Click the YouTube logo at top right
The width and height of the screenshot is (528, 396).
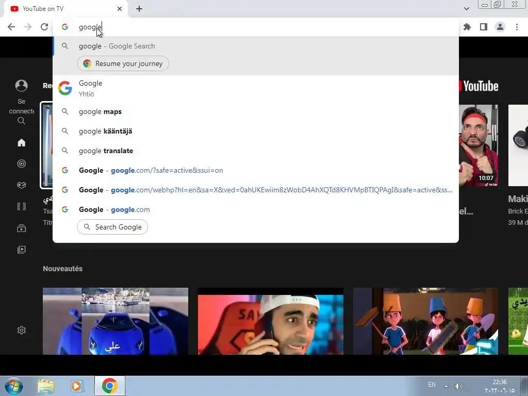click(478, 86)
